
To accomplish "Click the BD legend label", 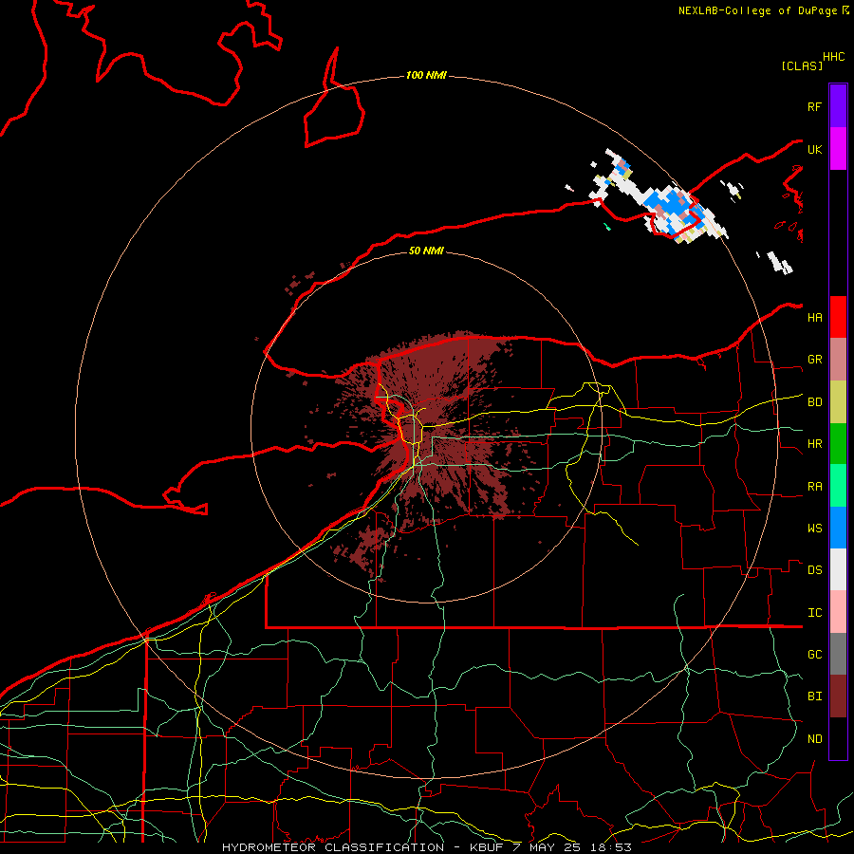I will click(x=815, y=402).
